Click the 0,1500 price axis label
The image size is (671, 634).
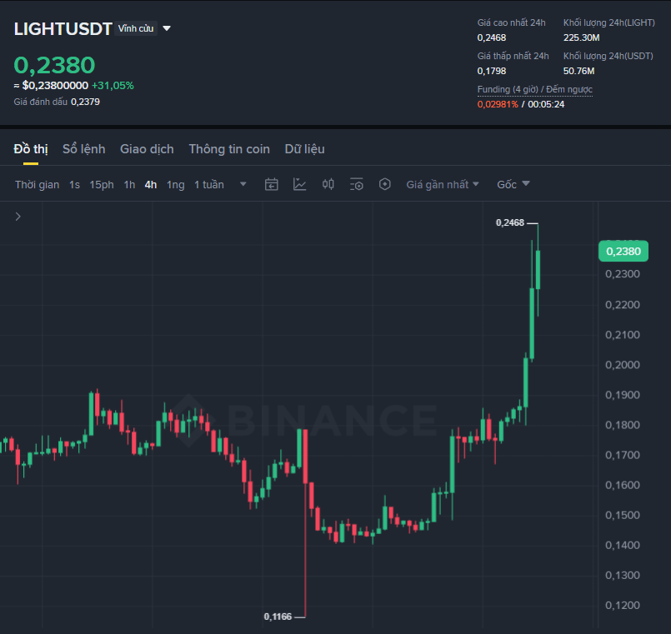pos(623,515)
